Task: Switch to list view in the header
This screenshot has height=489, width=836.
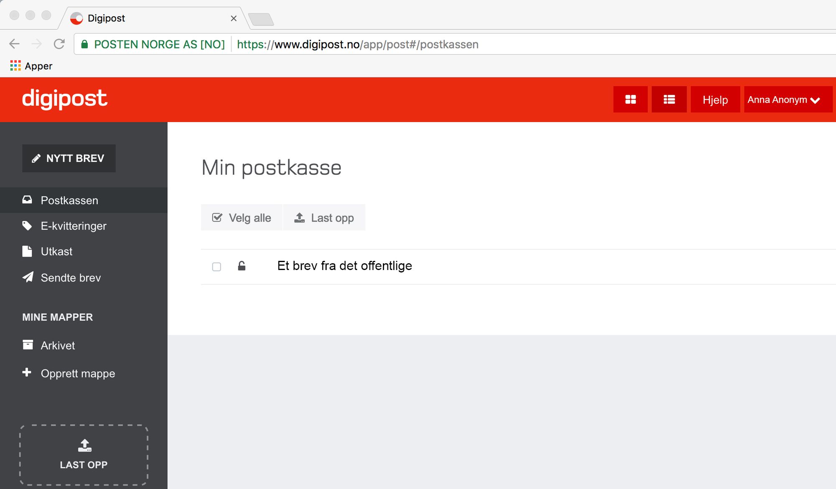Action: pyautogui.click(x=669, y=99)
